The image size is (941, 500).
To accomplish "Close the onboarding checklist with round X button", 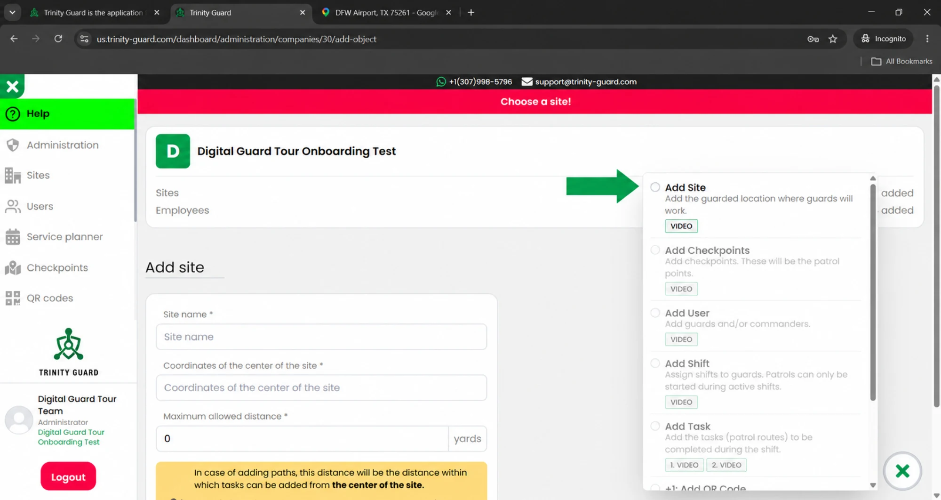I will point(902,471).
